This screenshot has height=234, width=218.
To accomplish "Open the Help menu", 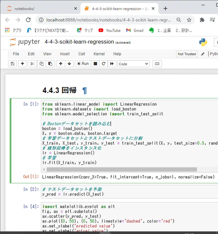I will click(x=117, y=54).
